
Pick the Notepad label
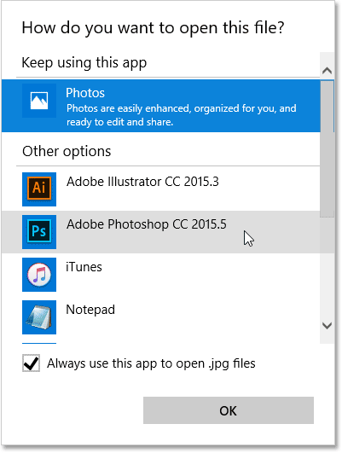pos(90,310)
